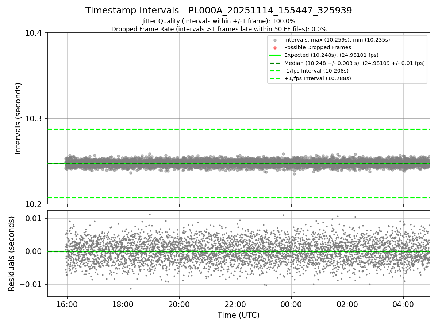Click the dark green dashed sample beside 'Median'

275,63
